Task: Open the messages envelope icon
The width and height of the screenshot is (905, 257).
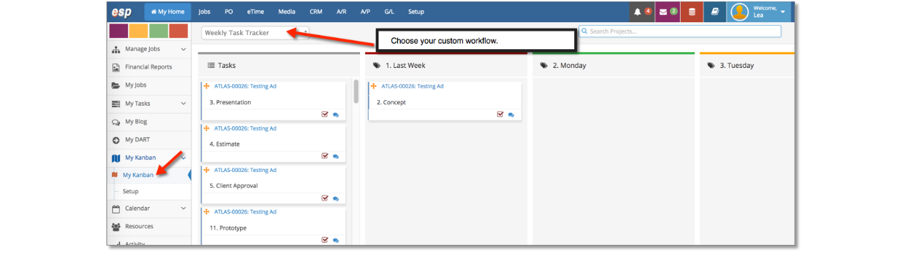Action: click(664, 12)
